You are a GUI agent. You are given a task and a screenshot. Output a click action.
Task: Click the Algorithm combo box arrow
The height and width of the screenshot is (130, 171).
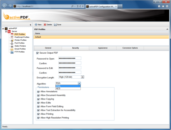[79, 83]
